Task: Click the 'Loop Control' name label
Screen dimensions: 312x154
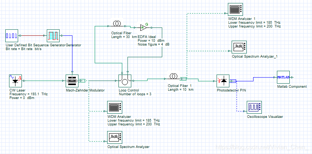Action: tap(129, 90)
